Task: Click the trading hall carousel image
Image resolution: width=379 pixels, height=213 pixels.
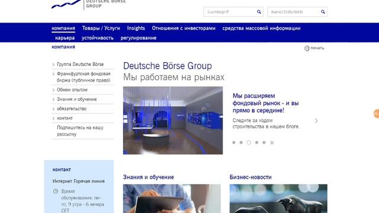Action: pyautogui.click(x=173, y=120)
